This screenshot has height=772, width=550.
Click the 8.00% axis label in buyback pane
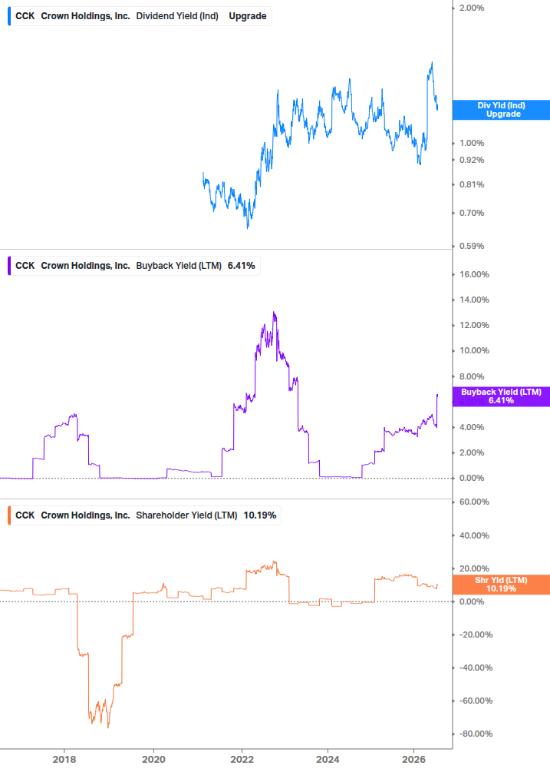[472, 376]
